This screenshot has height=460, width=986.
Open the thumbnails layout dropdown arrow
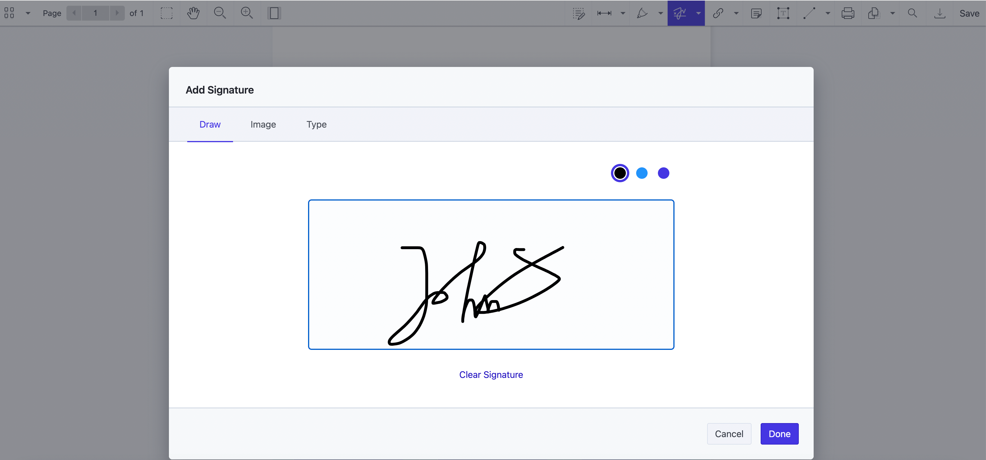(x=28, y=13)
